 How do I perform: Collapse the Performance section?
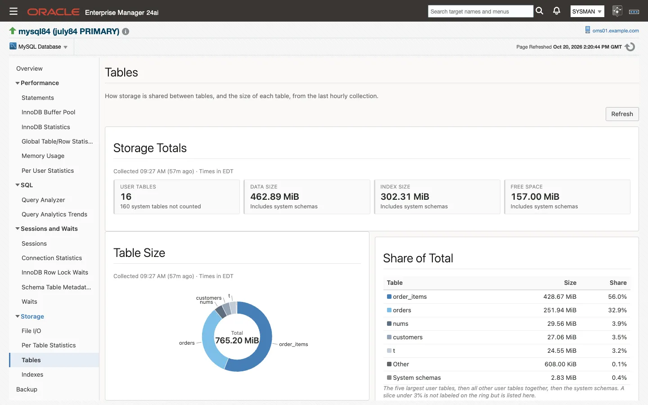click(x=18, y=83)
